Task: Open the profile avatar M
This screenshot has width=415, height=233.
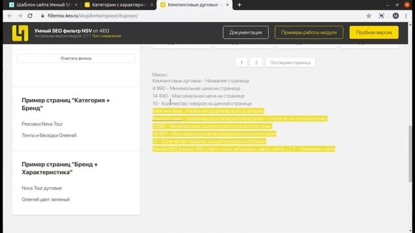Action: point(396,16)
